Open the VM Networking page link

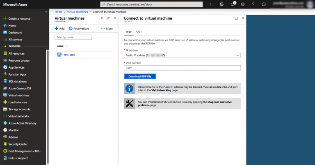[161, 90]
